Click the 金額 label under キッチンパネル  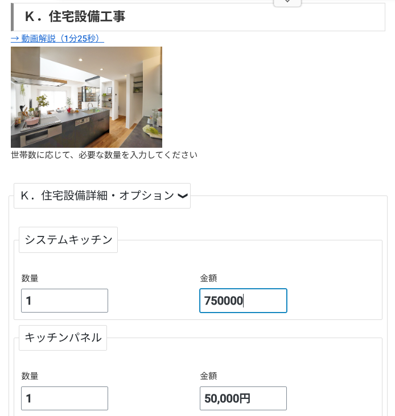209,376
